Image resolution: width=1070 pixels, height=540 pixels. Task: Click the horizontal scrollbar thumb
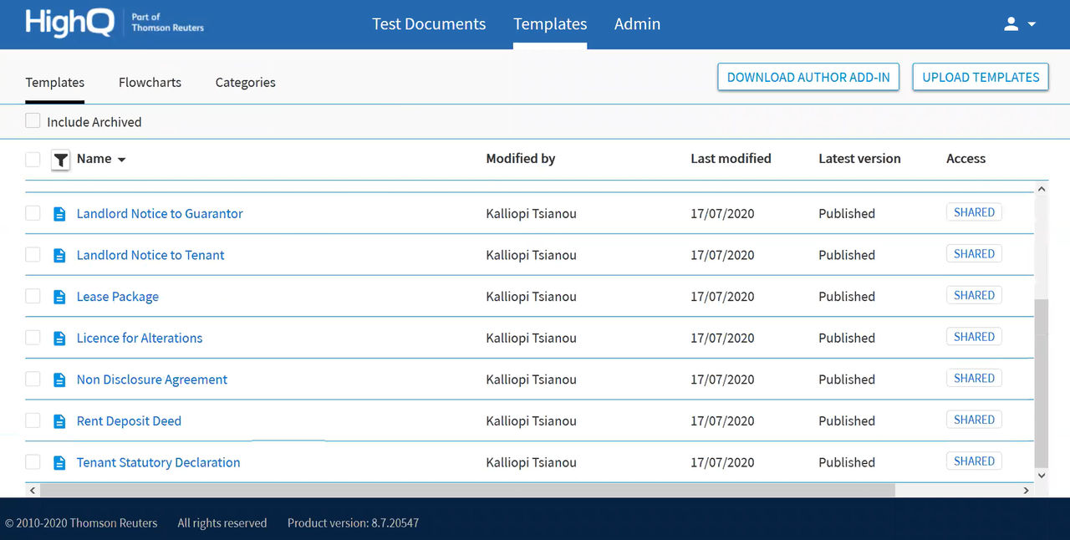click(x=467, y=491)
